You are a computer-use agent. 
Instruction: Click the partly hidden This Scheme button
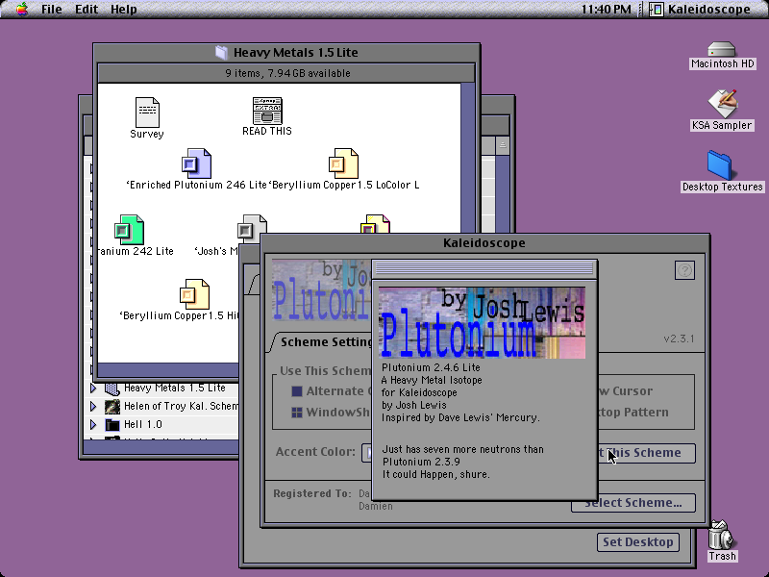(x=646, y=453)
